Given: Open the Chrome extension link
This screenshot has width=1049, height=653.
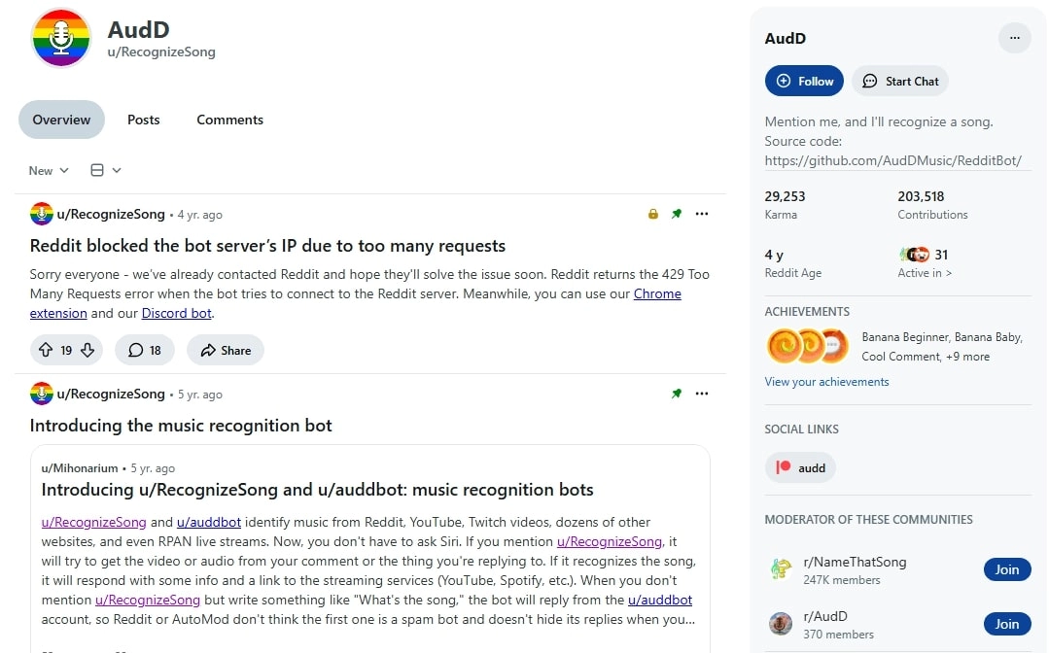Looking at the screenshot, I should click(657, 293).
